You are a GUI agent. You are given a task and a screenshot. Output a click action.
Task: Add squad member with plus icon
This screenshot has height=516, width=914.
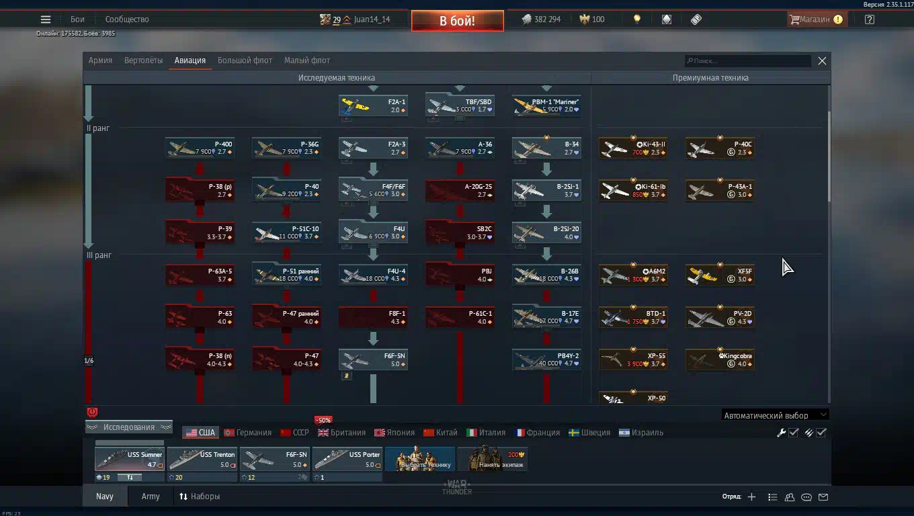click(752, 497)
